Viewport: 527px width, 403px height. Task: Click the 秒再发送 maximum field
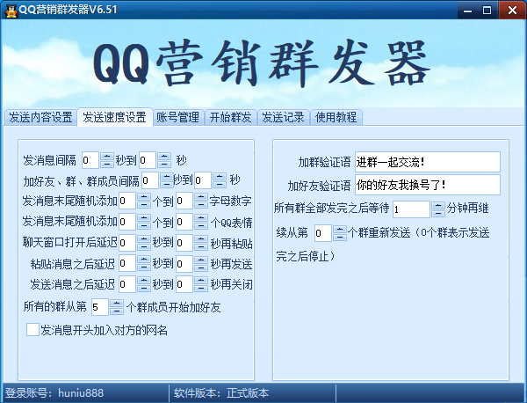tap(184, 263)
